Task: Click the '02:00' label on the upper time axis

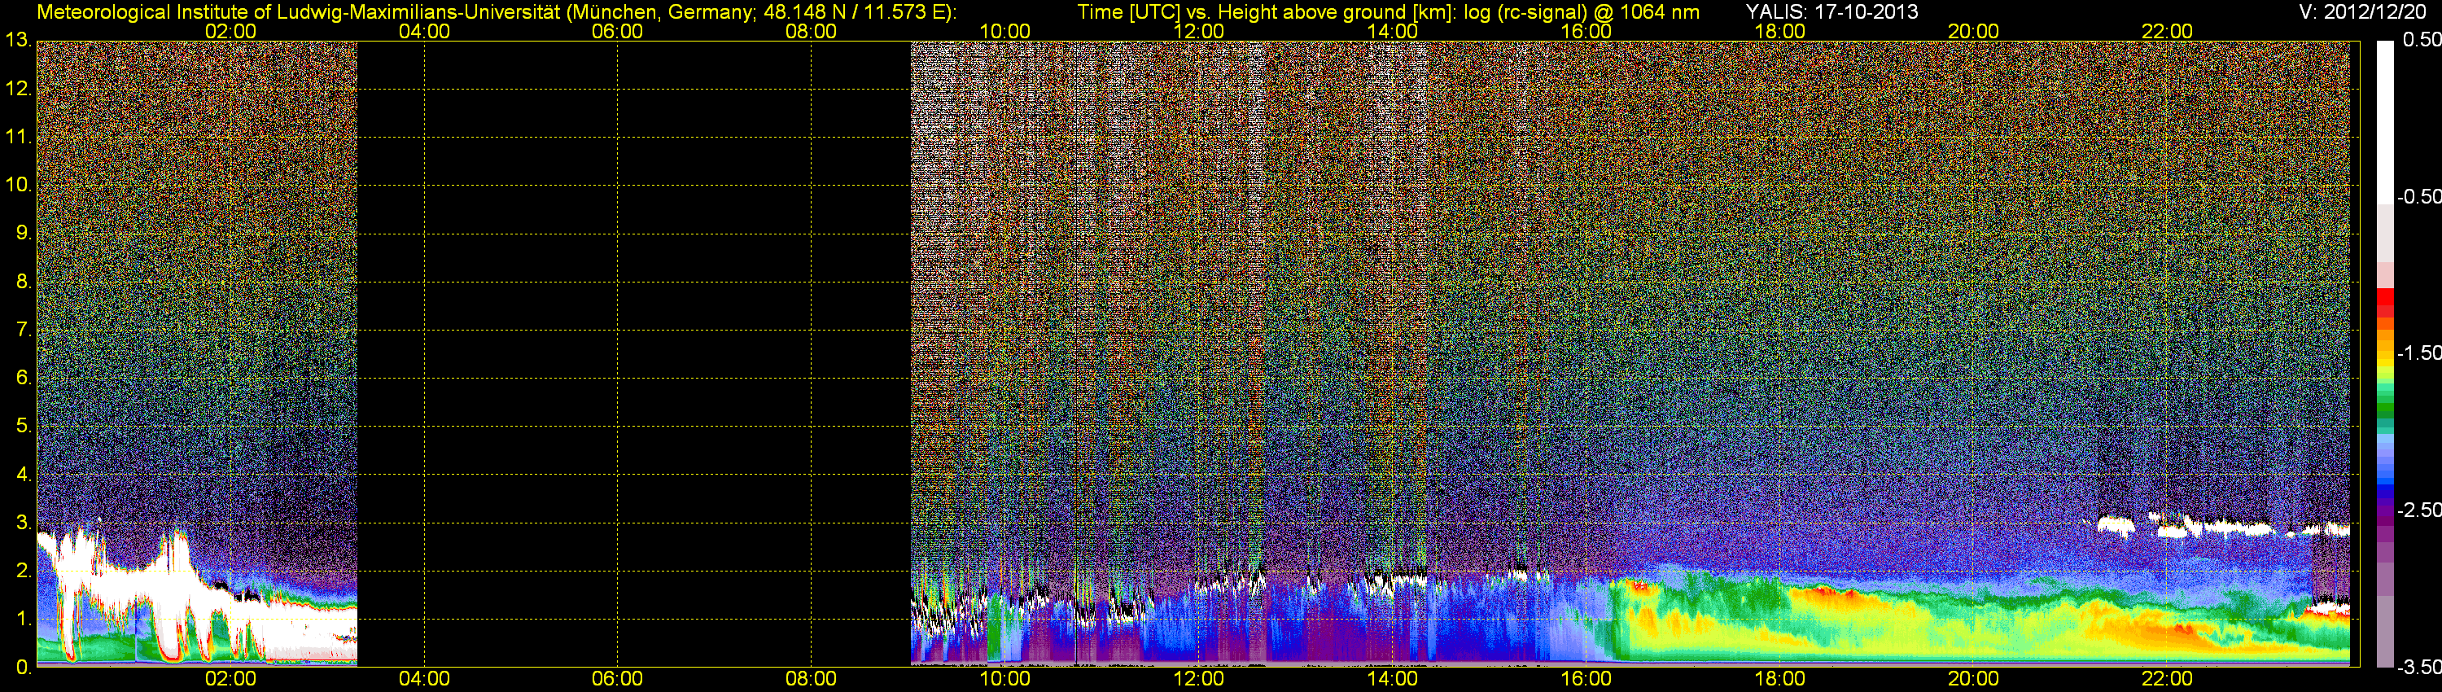Action: (x=230, y=31)
